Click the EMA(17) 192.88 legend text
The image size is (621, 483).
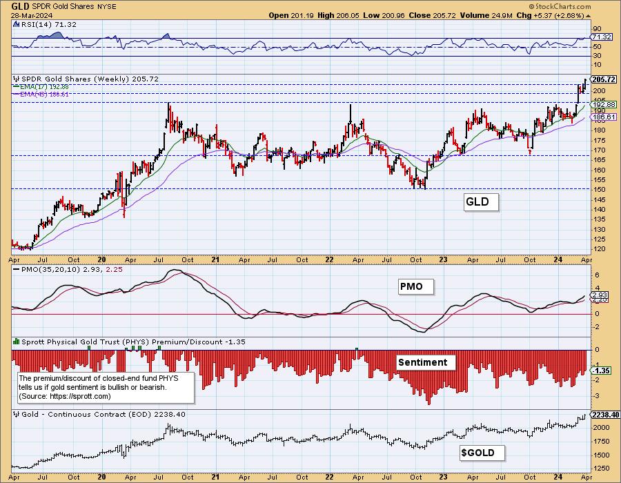click(44, 87)
